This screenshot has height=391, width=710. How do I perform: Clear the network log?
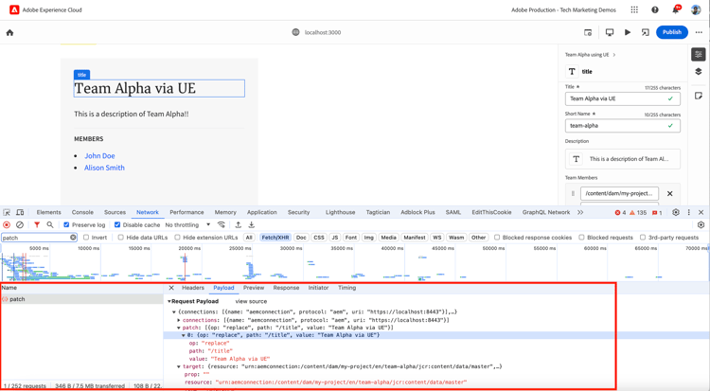click(20, 224)
